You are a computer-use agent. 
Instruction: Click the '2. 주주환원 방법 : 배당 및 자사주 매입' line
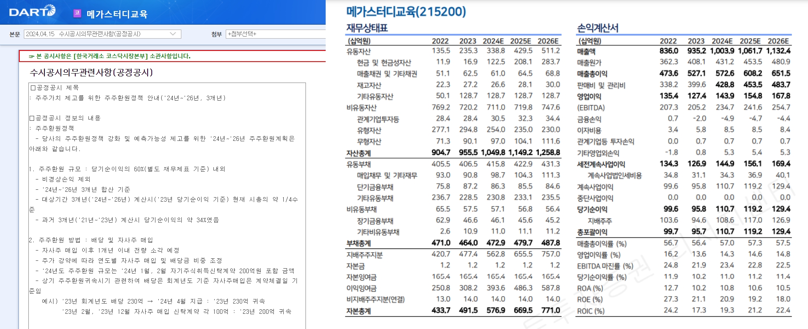pyautogui.click(x=91, y=240)
